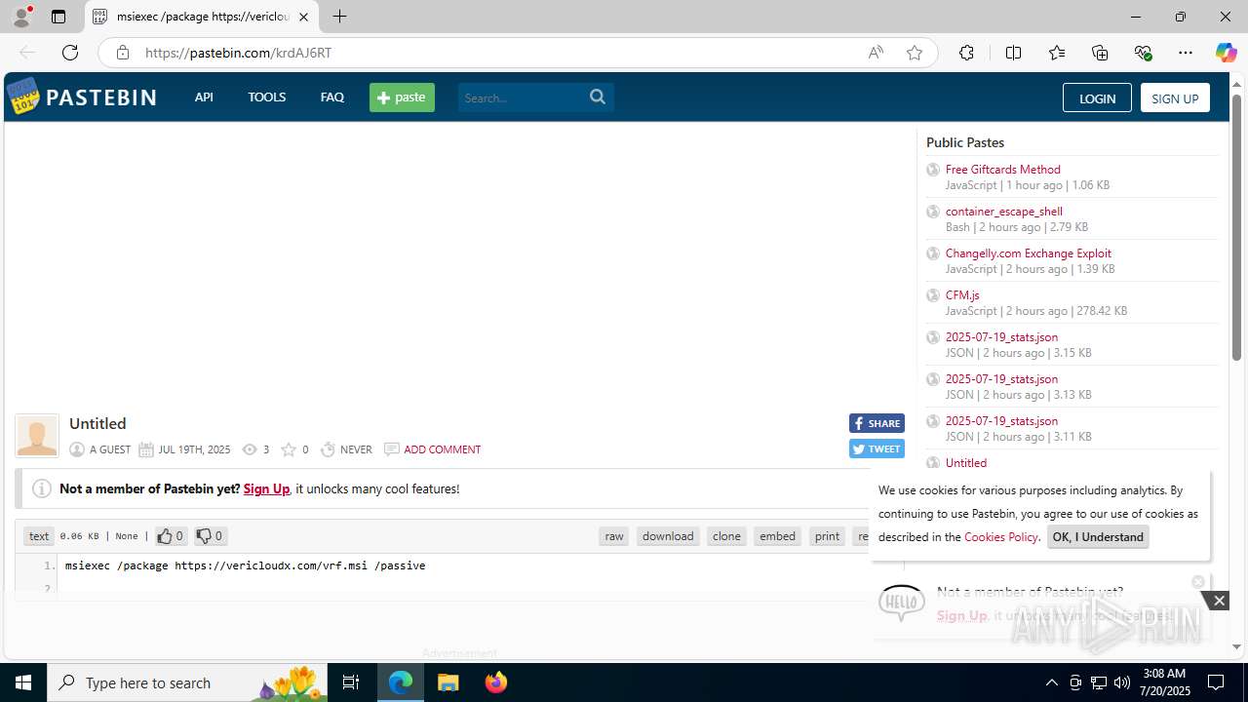Open a new tab with plus

click(339, 17)
